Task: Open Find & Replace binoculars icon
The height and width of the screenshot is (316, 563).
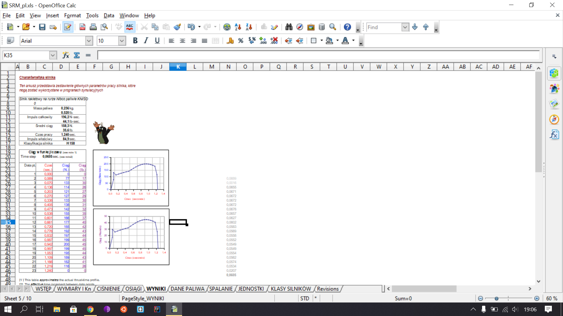Action: coord(289,27)
